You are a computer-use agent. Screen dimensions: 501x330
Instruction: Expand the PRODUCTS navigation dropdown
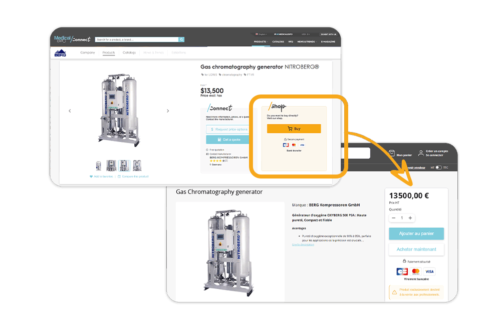[261, 42]
